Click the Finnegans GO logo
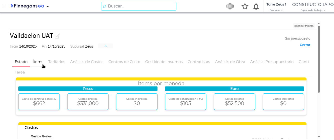The width and height of the screenshot is (334, 140). click(27, 6)
